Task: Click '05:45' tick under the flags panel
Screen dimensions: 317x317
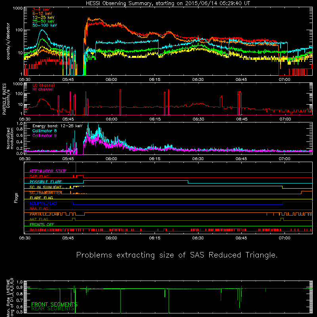Action: pos(68,238)
